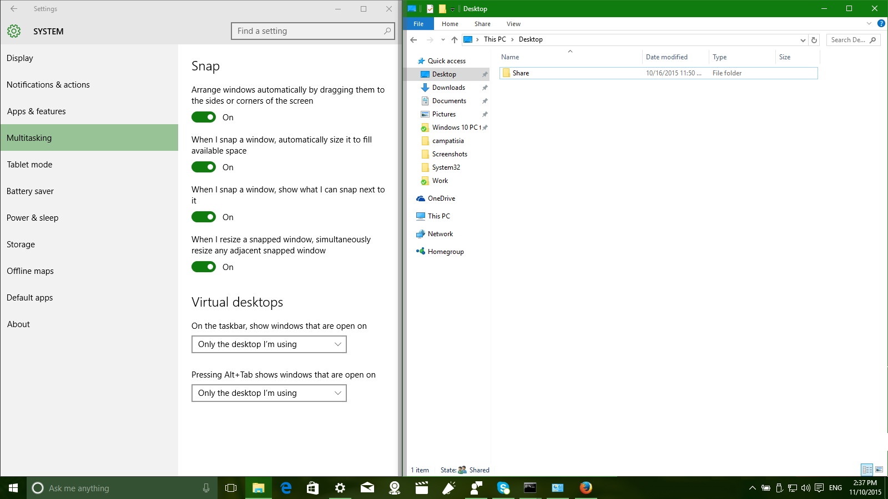This screenshot has width=888, height=499.
Task: Disable show what I can snap next
Action: click(x=204, y=217)
